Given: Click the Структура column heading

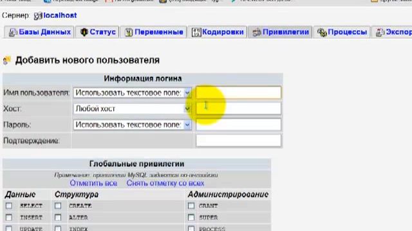Looking at the screenshot, I should pyautogui.click(x=77, y=194).
